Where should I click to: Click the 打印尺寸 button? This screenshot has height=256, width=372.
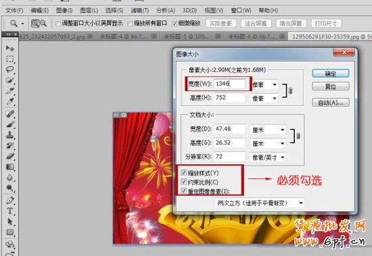tap(326, 24)
